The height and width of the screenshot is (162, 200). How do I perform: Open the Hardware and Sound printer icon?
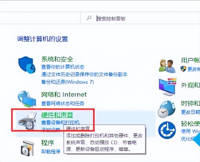point(27,121)
